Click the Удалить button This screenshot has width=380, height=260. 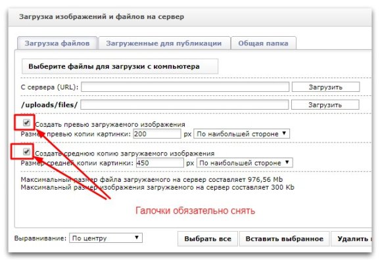[x=352, y=239]
